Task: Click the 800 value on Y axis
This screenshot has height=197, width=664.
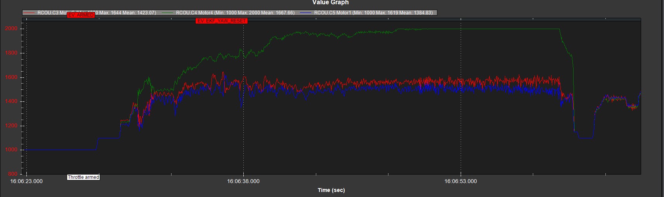Action: click(12, 174)
